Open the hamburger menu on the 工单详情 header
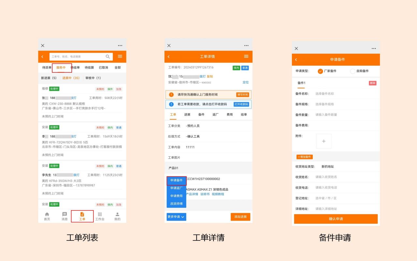 click(246, 56)
